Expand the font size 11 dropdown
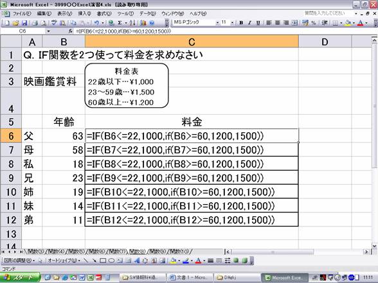 point(232,23)
